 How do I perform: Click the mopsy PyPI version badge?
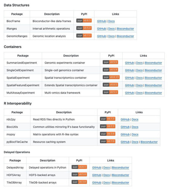(x=107, y=134)
